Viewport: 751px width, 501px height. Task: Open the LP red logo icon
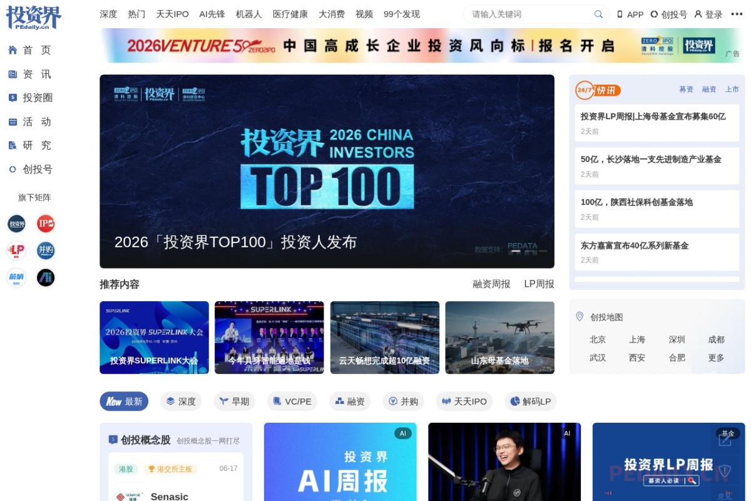point(16,250)
